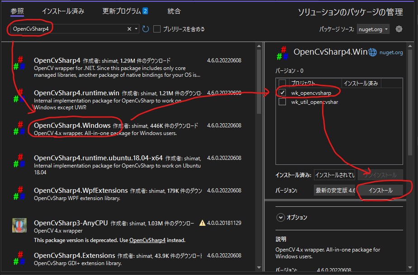This screenshot has height=275, width=418.
Task: Switch to the 参照 tab
Action: (17, 11)
